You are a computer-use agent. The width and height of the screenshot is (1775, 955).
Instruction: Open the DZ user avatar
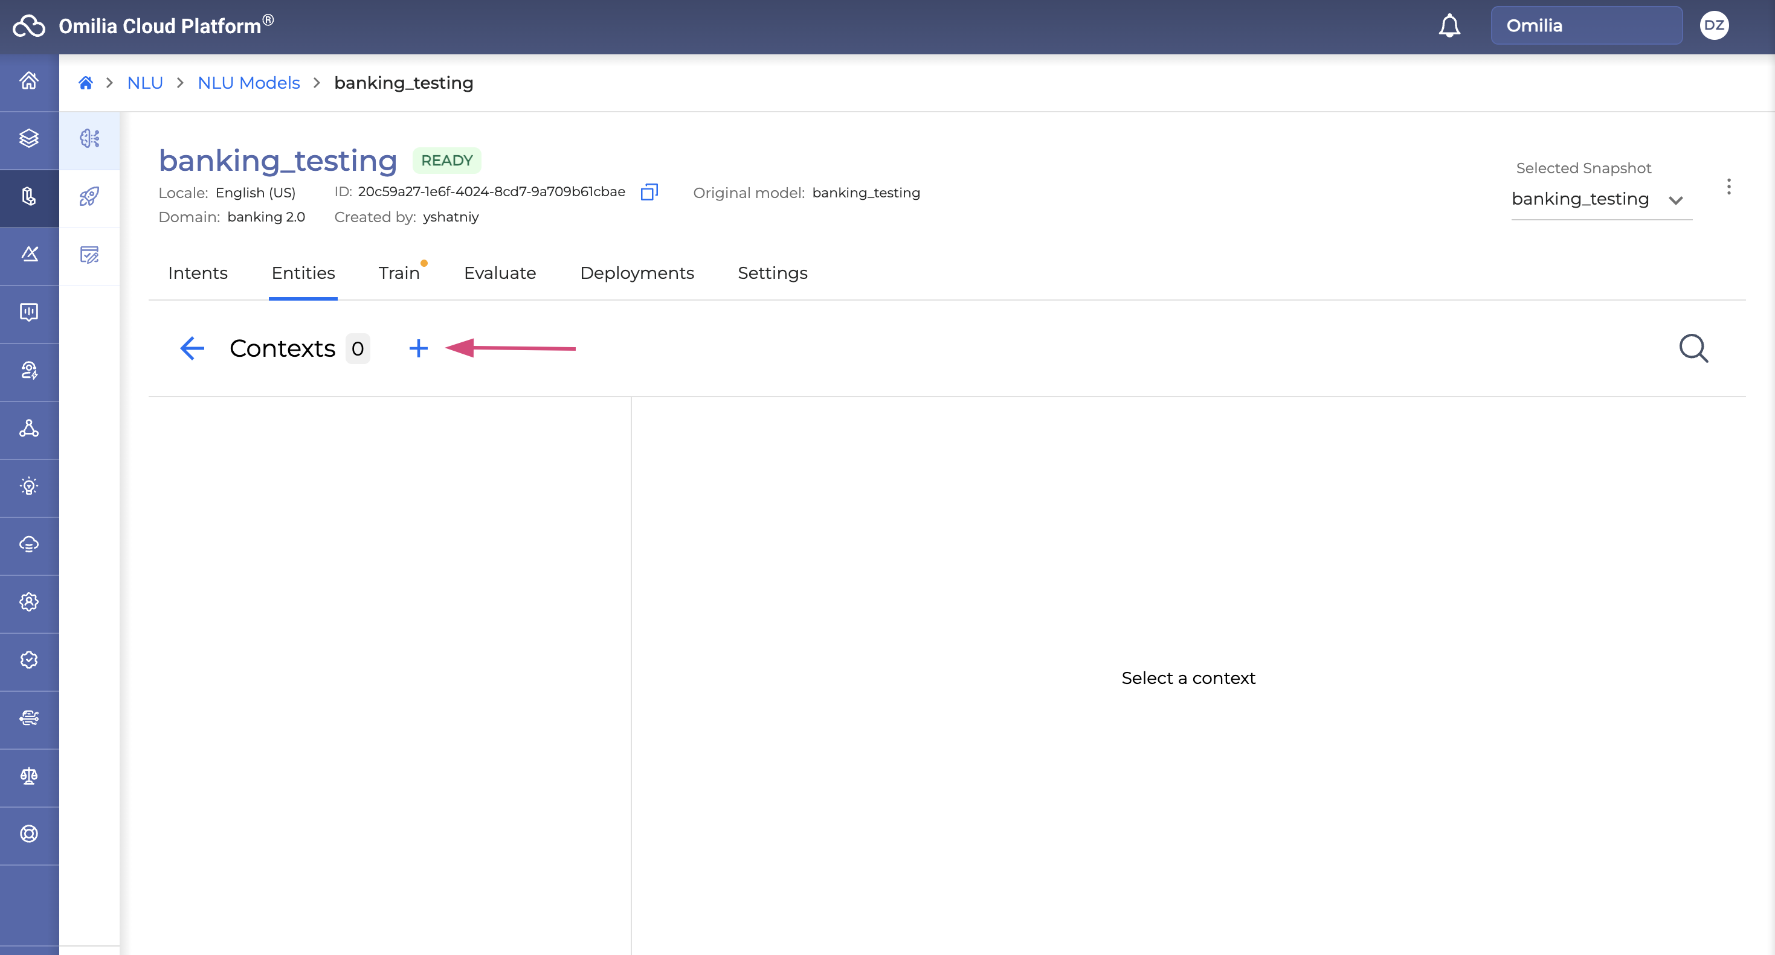click(1713, 26)
